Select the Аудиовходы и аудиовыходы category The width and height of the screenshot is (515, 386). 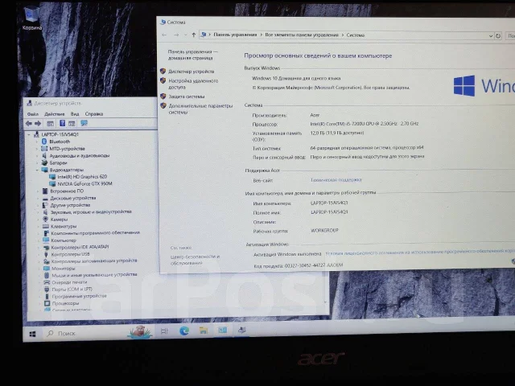[x=79, y=155]
